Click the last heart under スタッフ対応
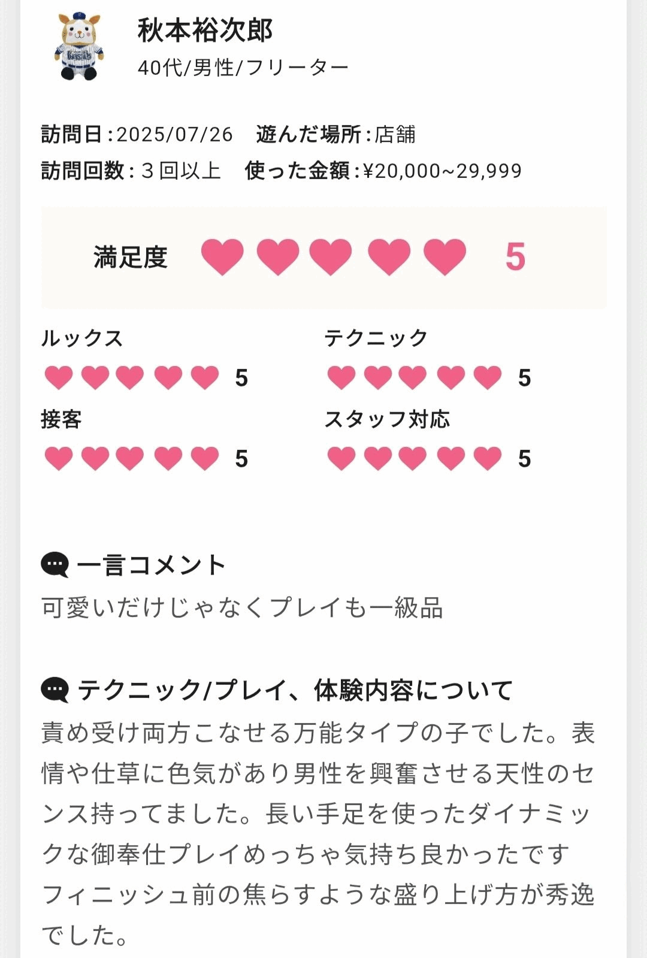 pyautogui.click(x=488, y=458)
